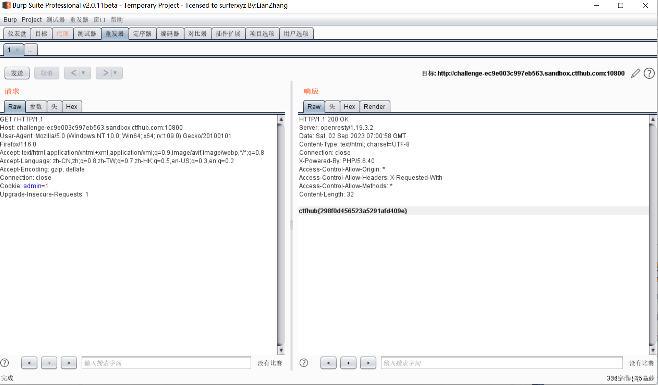
Task: Click the help icon below request panel
Action: [x=5, y=363]
